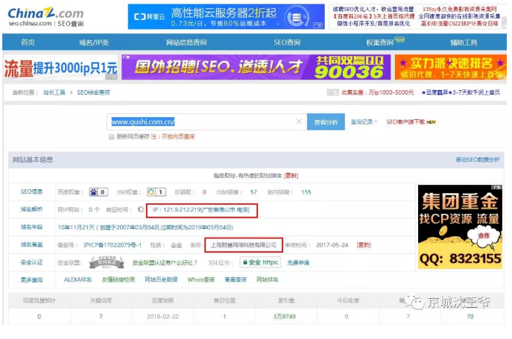
Task: Open the 权重查询 menu
Action: point(379,42)
